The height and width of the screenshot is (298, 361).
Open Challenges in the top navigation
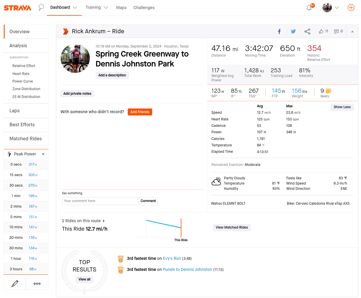(x=144, y=8)
